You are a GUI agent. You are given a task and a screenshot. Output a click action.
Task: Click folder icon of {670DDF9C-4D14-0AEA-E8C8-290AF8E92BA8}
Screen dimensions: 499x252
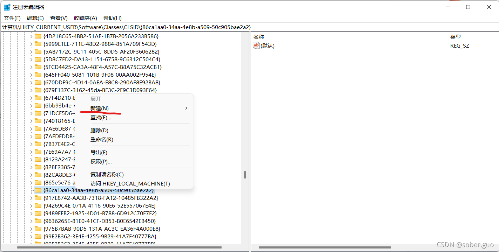tap(38, 82)
